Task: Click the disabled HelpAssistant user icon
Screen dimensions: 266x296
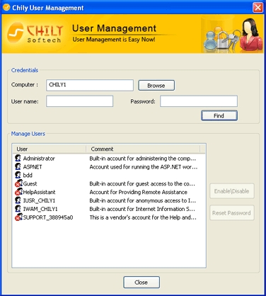Action: 18,192
